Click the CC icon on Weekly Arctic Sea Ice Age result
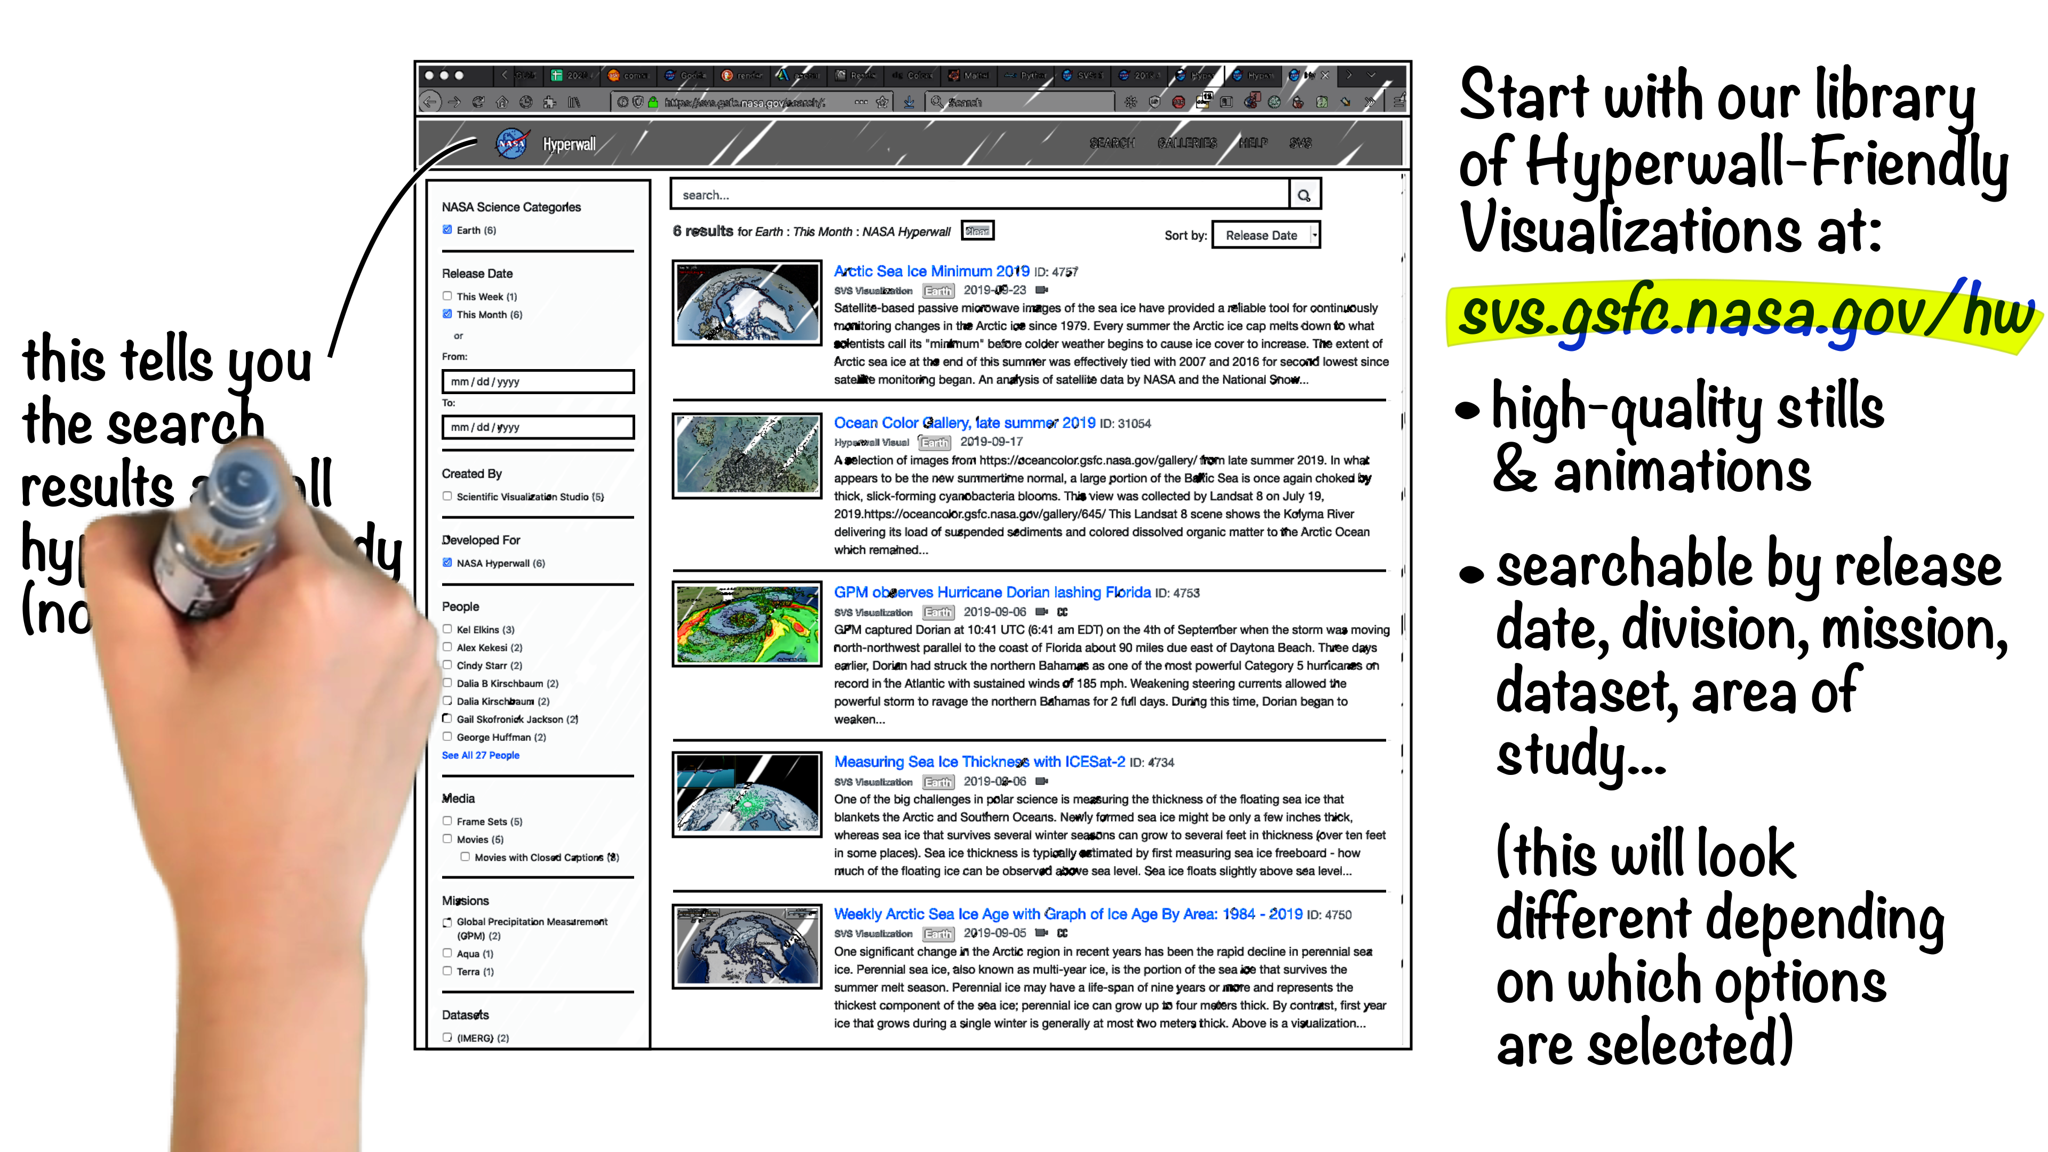Viewport: 2048px width, 1152px height. pyautogui.click(x=1062, y=933)
